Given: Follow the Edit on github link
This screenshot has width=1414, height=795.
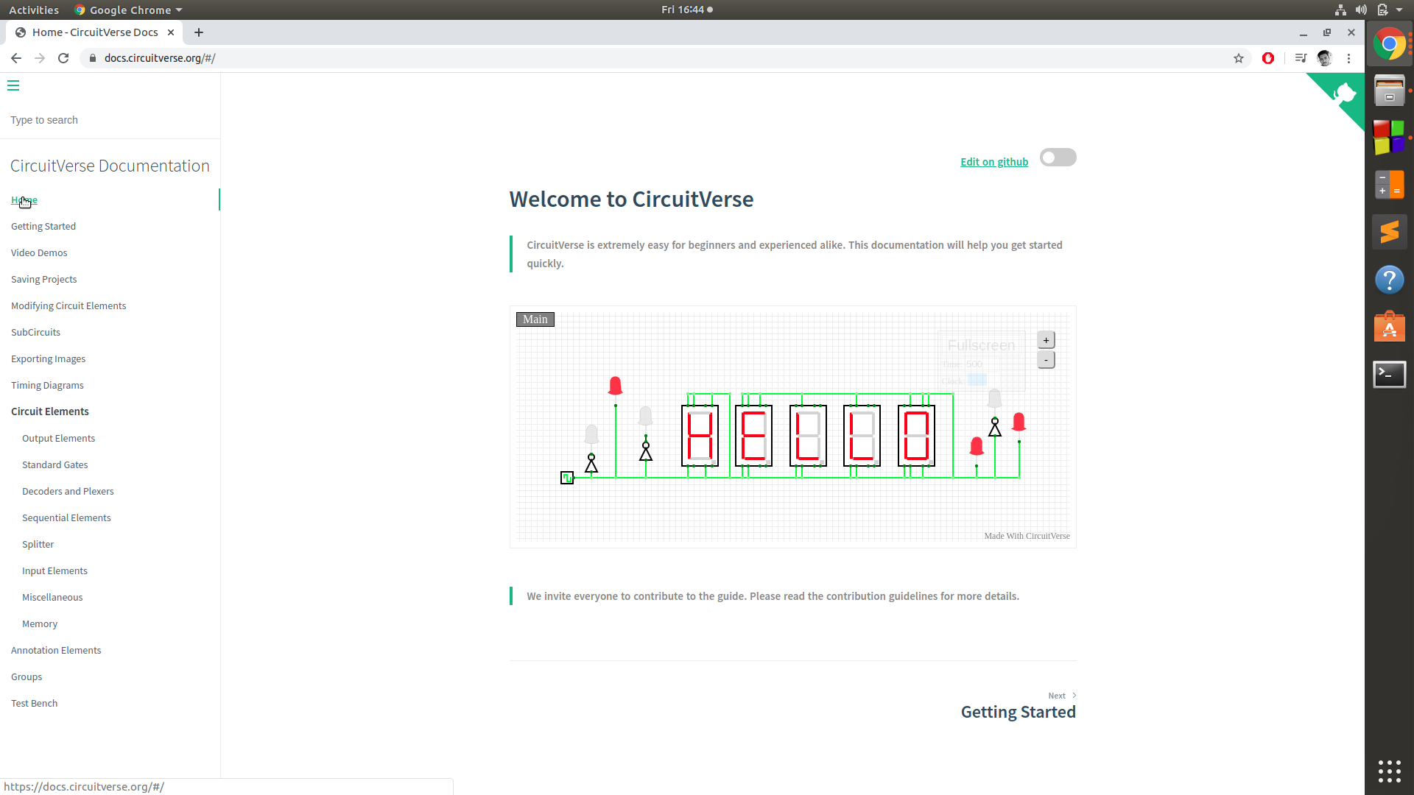Looking at the screenshot, I should pos(994,161).
